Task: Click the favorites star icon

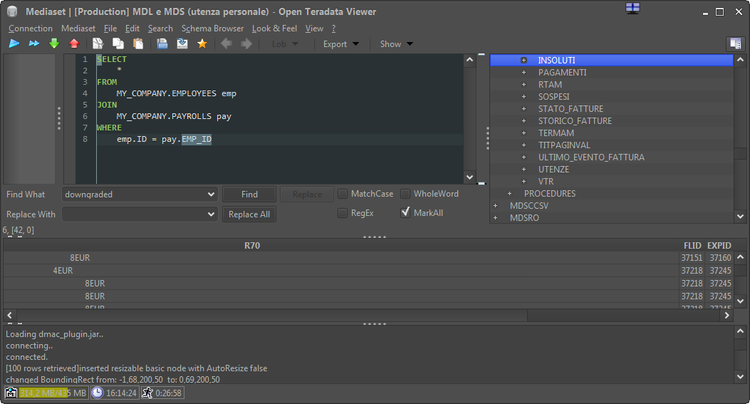Action: [x=202, y=43]
